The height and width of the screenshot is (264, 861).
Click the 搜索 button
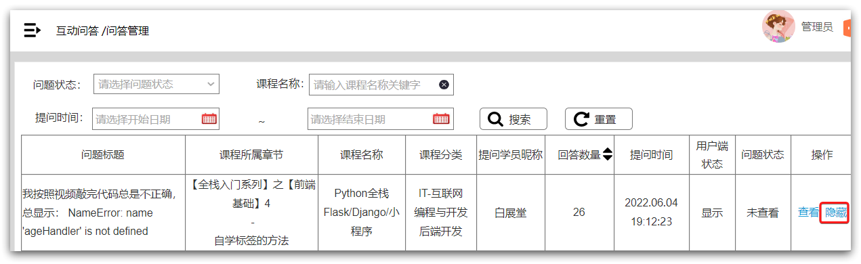coord(513,119)
